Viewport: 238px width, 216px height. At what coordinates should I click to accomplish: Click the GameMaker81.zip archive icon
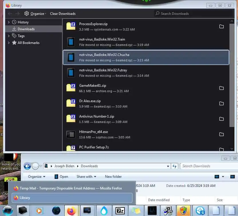(71, 88)
